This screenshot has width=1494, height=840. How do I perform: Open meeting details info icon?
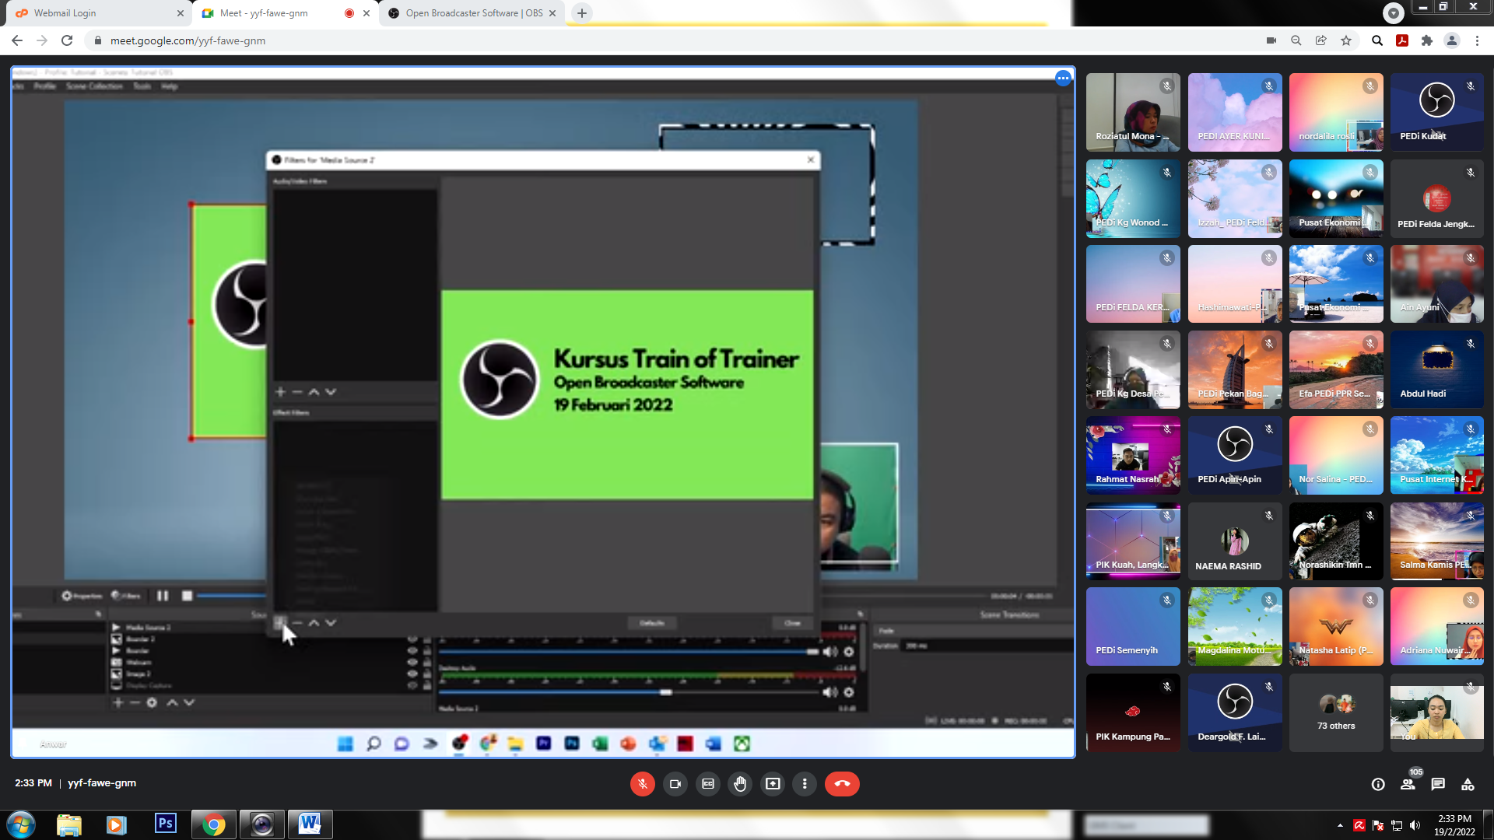pos(1378,784)
